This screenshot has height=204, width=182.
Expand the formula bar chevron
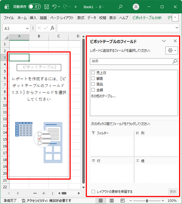coord(177,28)
